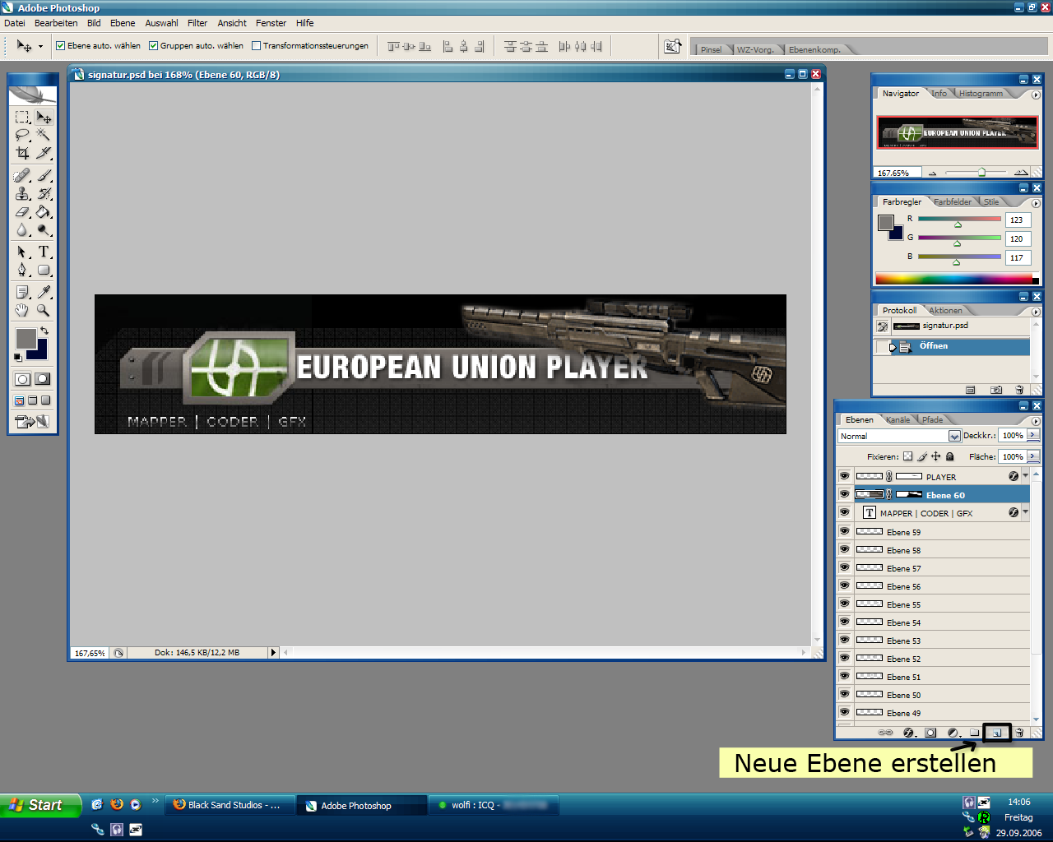Hide the MAPPER | CODER | GFX text layer
Screen dimensions: 1053x842
point(844,512)
